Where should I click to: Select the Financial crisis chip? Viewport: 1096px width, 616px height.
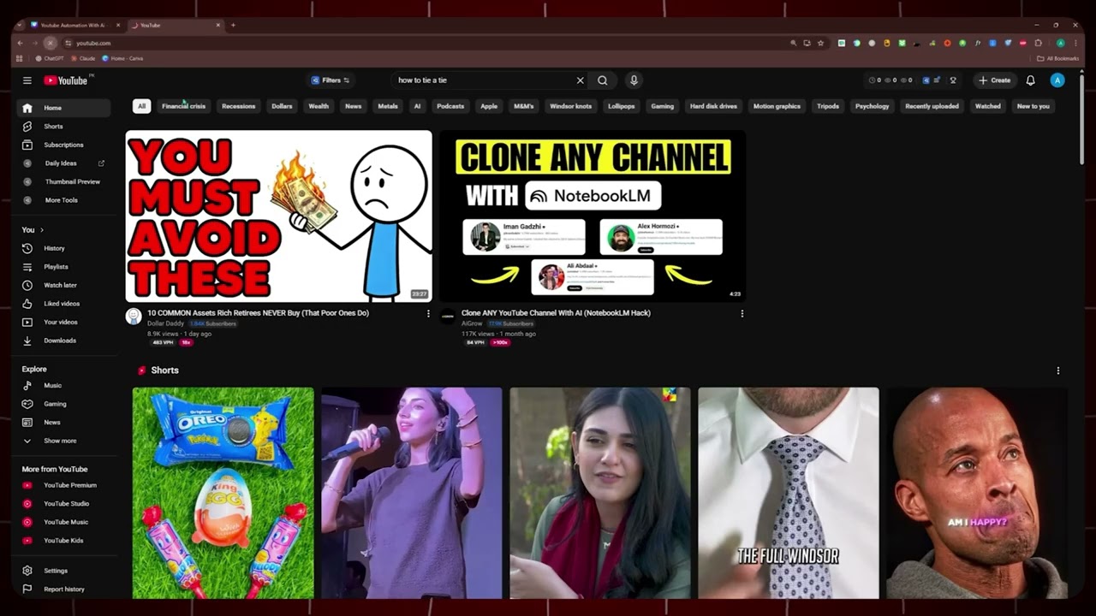pos(183,106)
